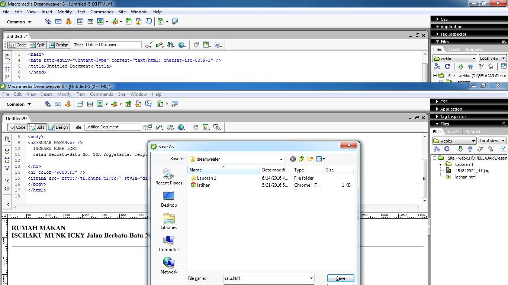The image size is (508, 285).
Task: Click Open Documents icon in lower coding toolbar
Action: point(7,139)
